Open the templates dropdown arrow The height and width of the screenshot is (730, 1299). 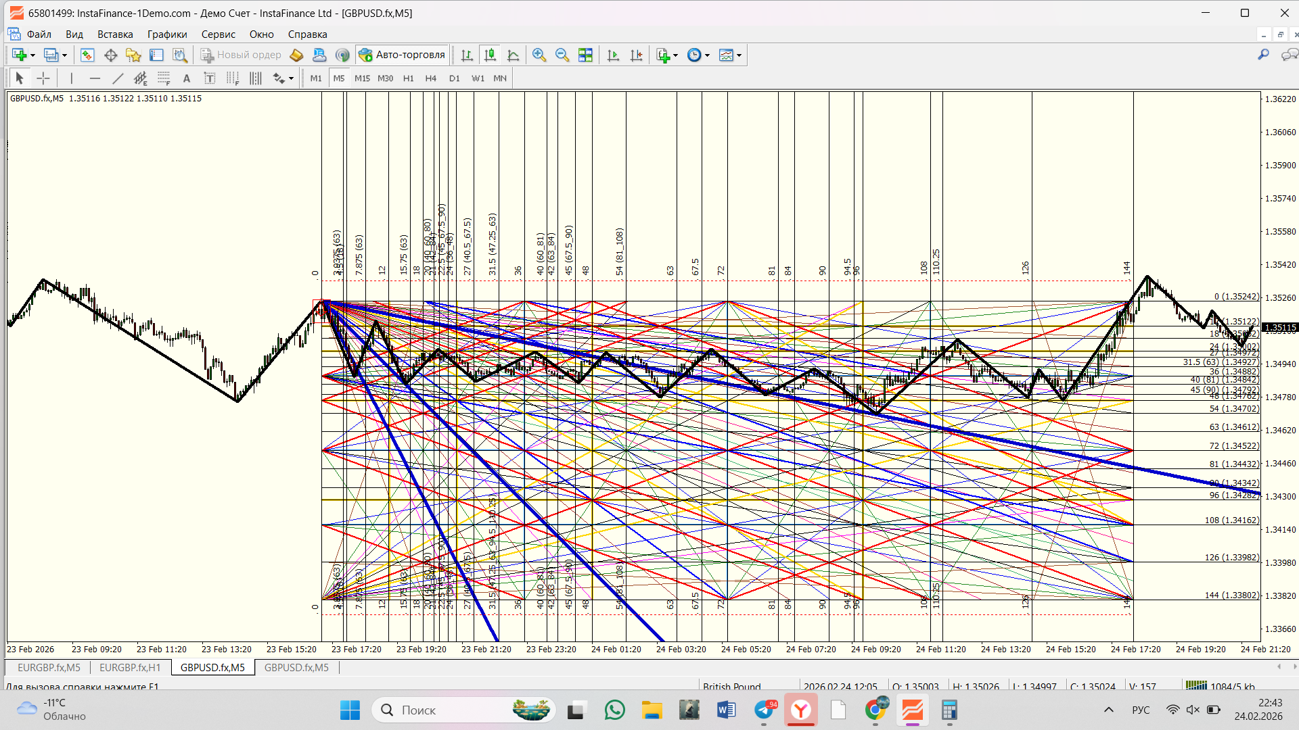tap(739, 55)
